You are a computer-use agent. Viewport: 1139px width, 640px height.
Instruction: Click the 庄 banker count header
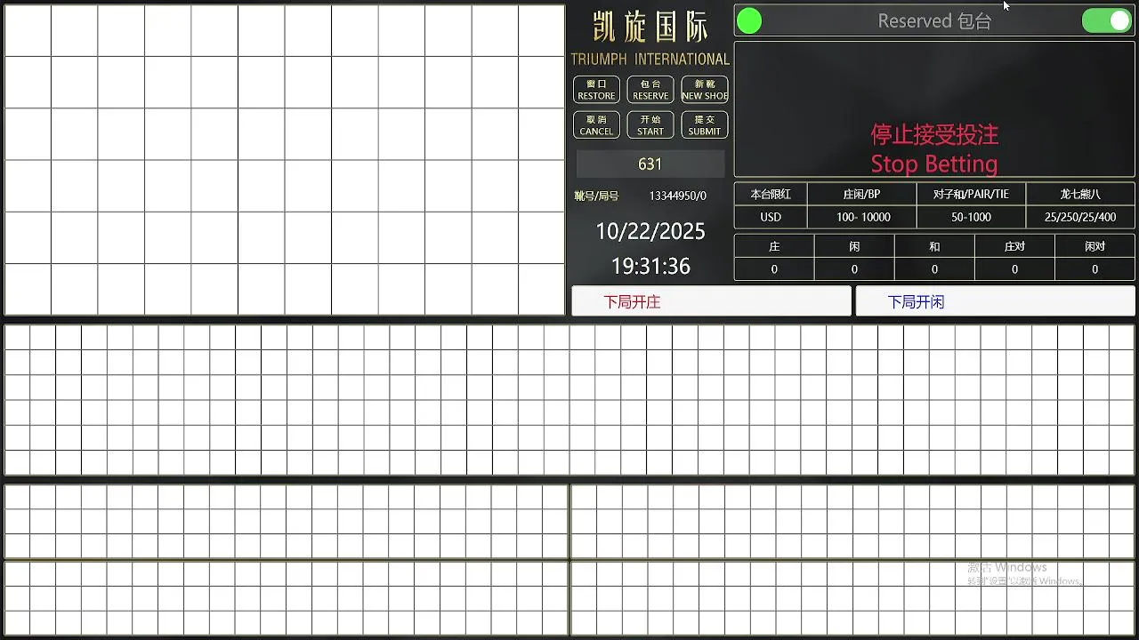click(774, 246)
